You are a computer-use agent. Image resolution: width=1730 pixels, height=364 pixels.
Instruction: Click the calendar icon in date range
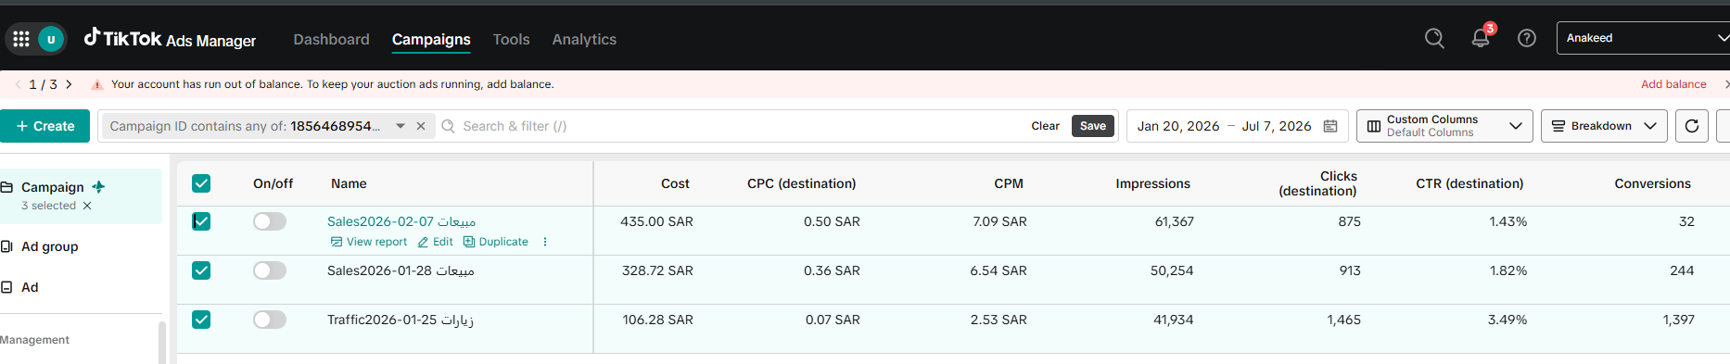(x=1330, y=126)
